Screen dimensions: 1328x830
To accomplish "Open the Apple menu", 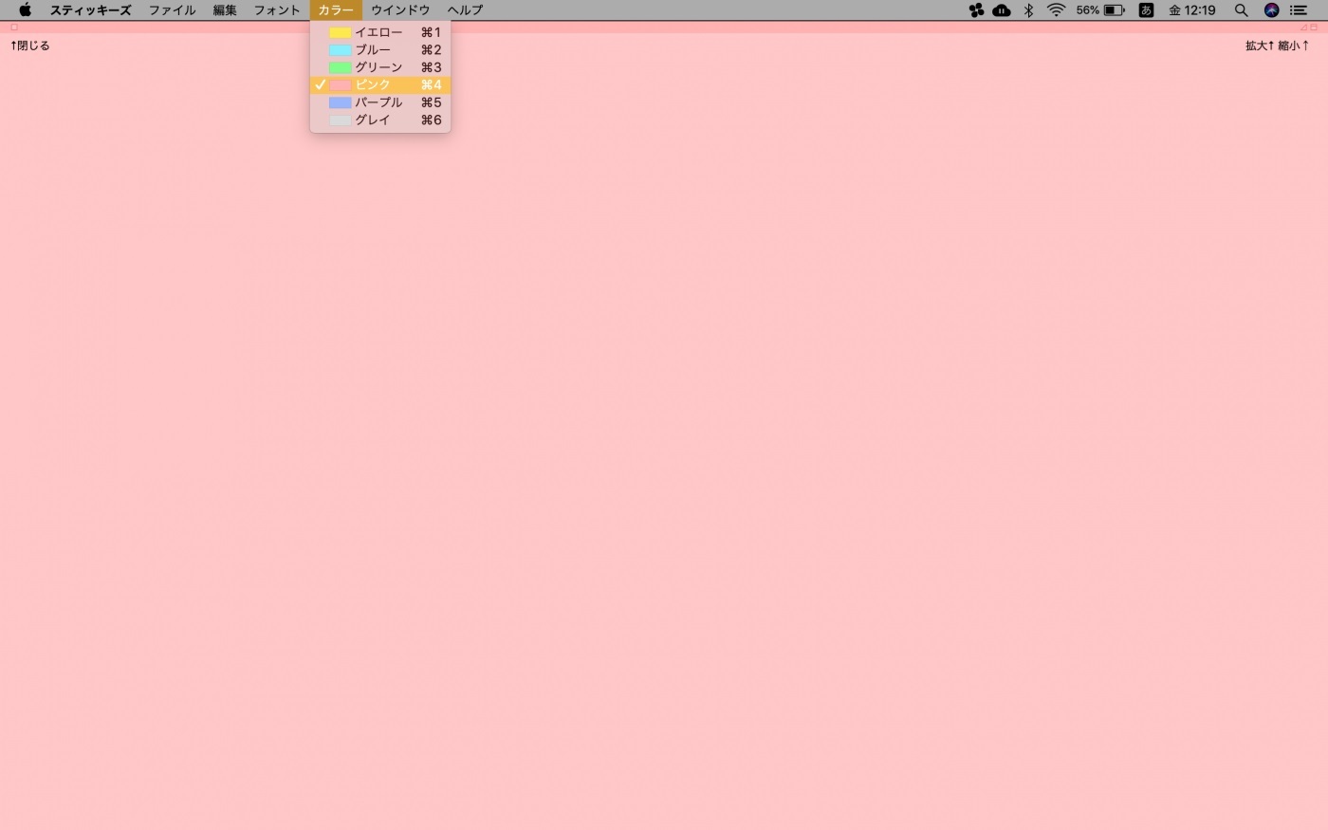I will pyautogui.click(x=26, y=10).
